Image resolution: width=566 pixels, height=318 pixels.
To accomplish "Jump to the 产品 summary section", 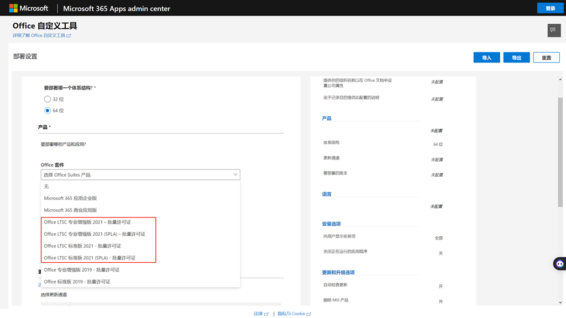I will (x=327, y=118).
